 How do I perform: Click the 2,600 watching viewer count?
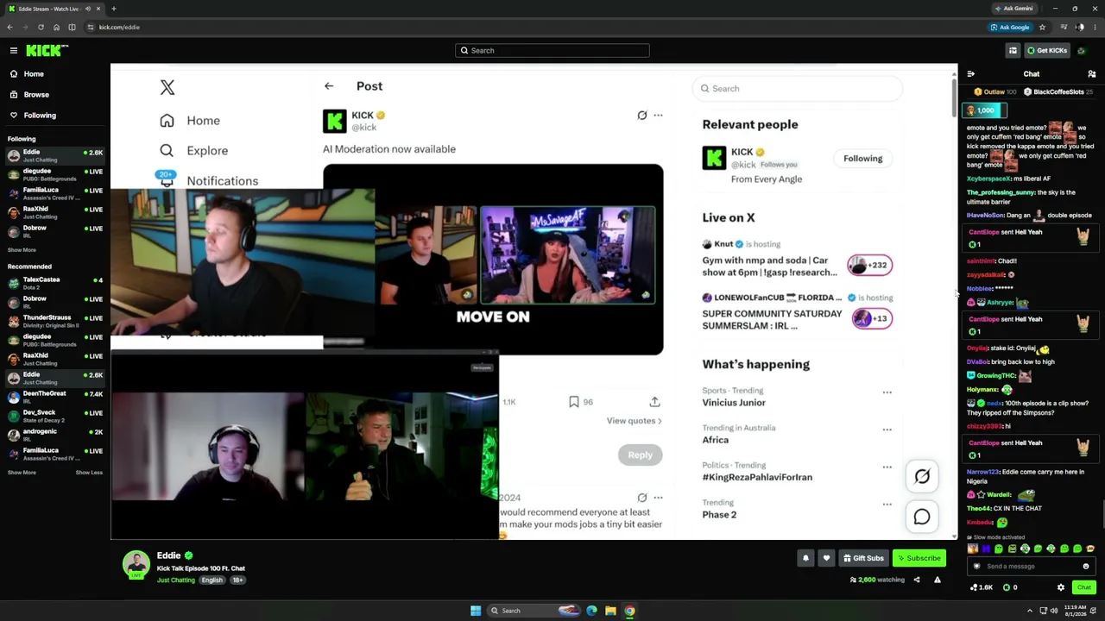pyautogui.click(x=878, y=580)
